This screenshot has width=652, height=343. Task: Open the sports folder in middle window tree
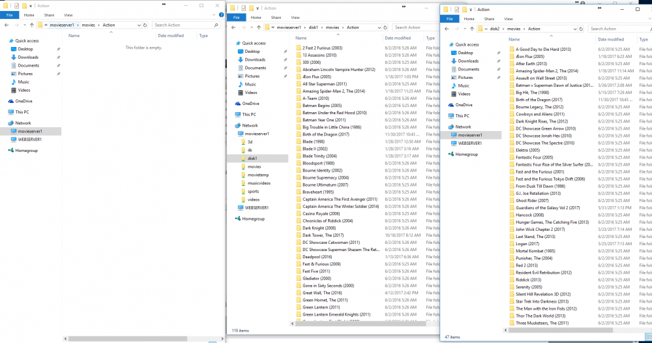(x=253, y=191)
